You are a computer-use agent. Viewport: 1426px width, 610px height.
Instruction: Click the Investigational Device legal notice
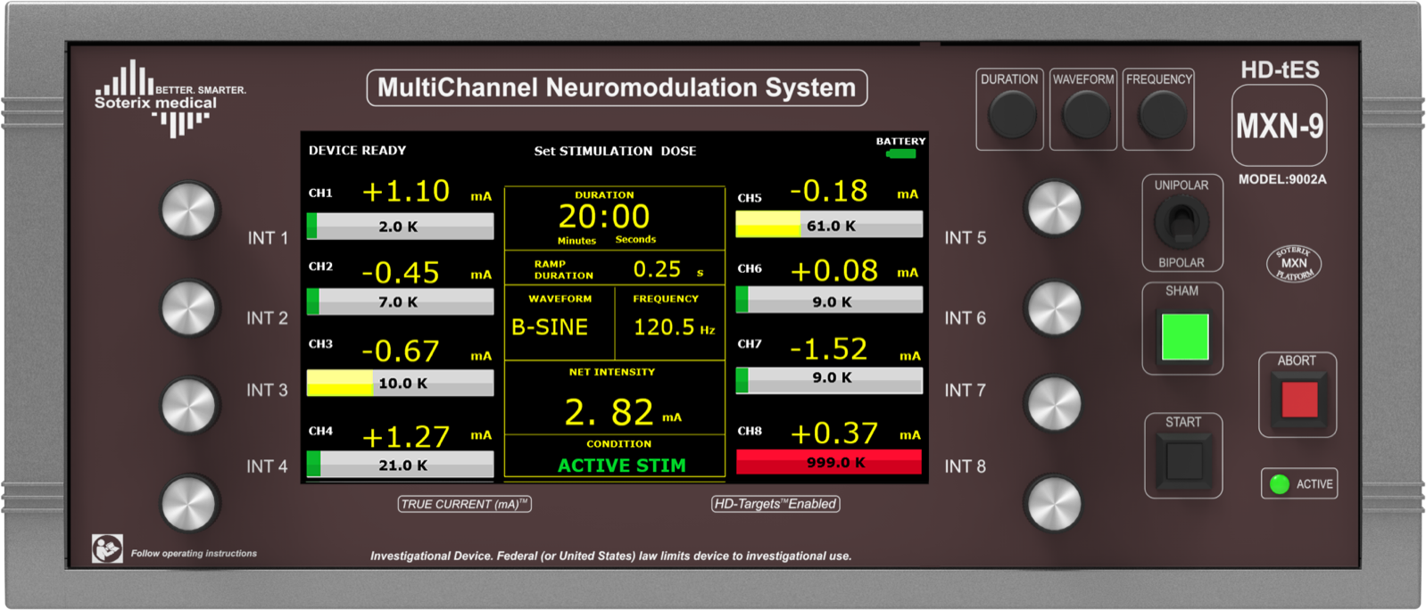click(611, 556)
